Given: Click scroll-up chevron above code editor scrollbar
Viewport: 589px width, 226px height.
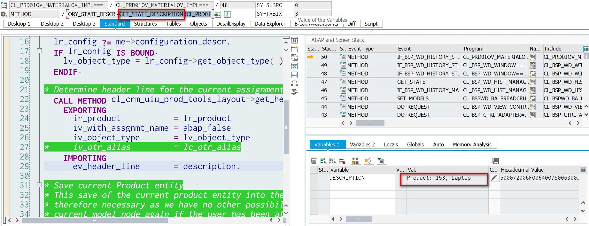Looking at the screenshot, I should [286, 42].
